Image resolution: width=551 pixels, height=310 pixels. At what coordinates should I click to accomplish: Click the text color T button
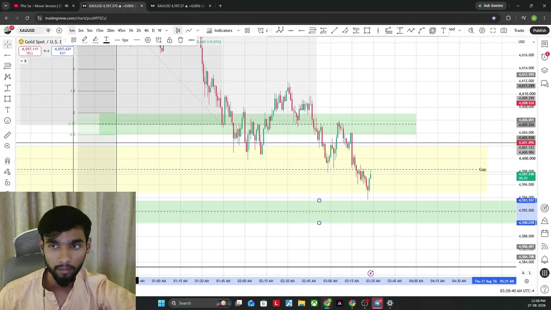tap(106, 40)
